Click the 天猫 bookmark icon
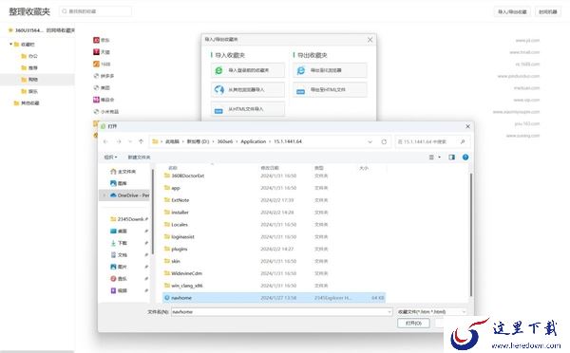Image resolution: width=570 pixels, height=353 pixels. click(96, 52)
